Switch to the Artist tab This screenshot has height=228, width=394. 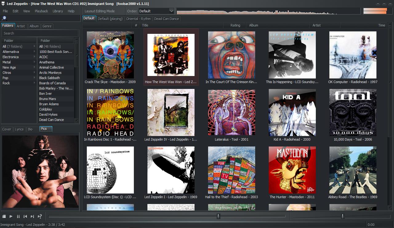click(21, 26)
